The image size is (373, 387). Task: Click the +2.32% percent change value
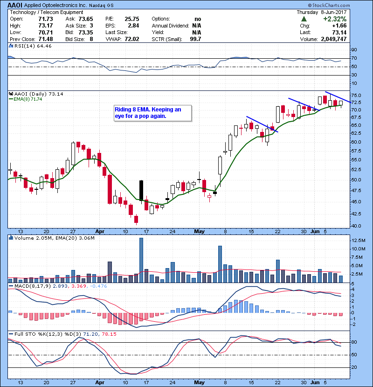click(335, 19)
